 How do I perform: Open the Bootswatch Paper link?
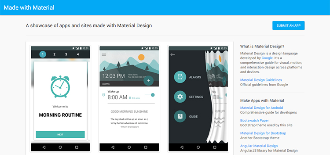(254, 121)
